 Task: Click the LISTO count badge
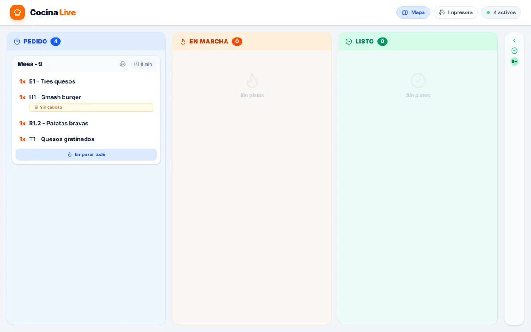[x=382, y=42]
